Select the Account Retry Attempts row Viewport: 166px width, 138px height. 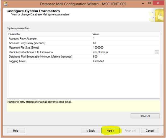[x=49, y=39]
